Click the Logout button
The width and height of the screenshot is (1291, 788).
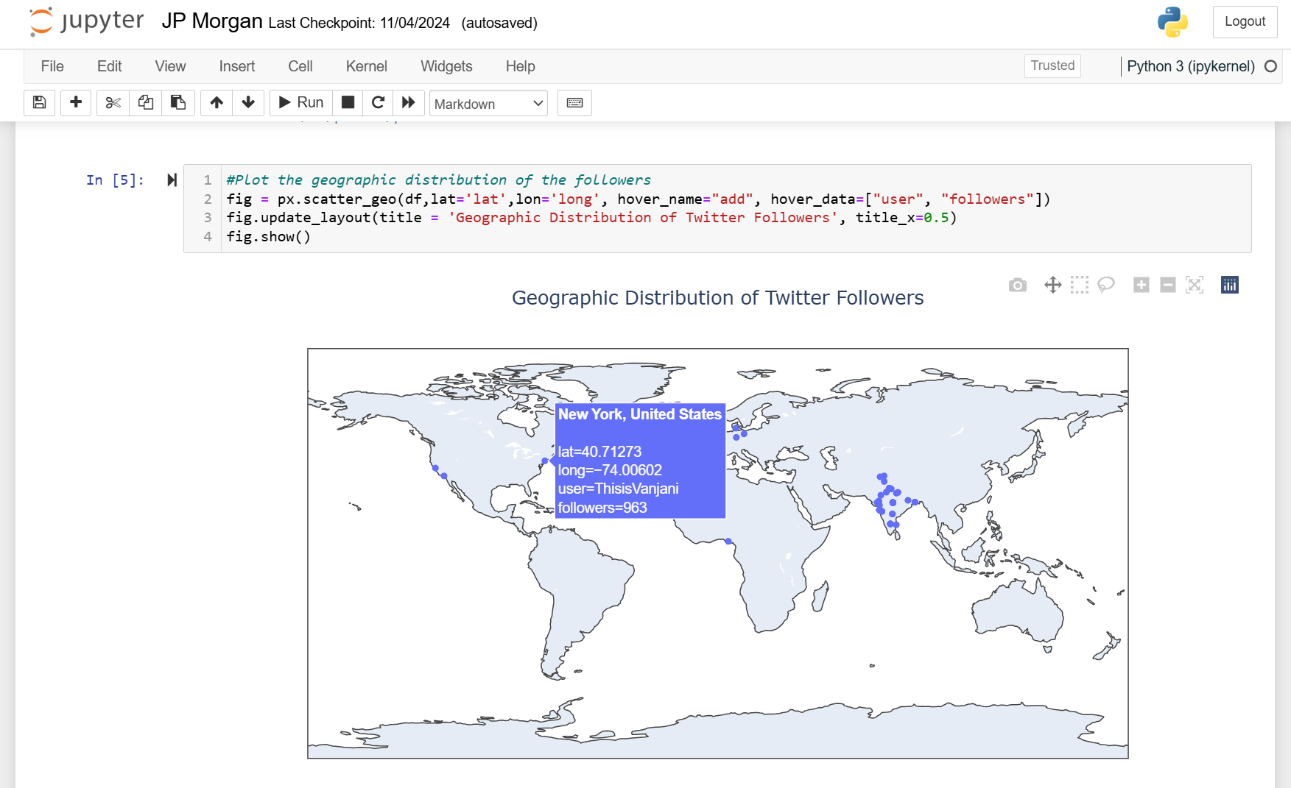tap(1245, 22)
